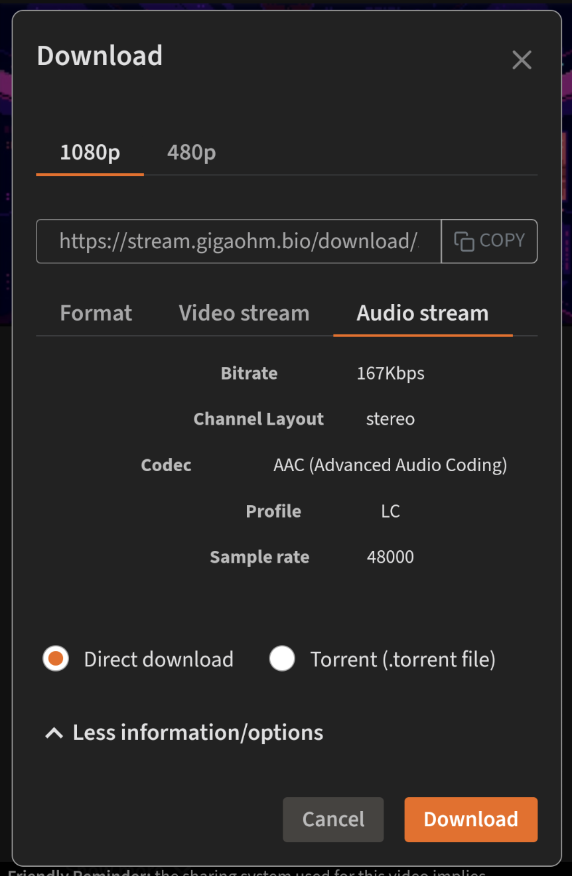The image size is (572, 876).
Task: Select the Audio stream tab
Action: pyautogui.click(x=423, y=313)
